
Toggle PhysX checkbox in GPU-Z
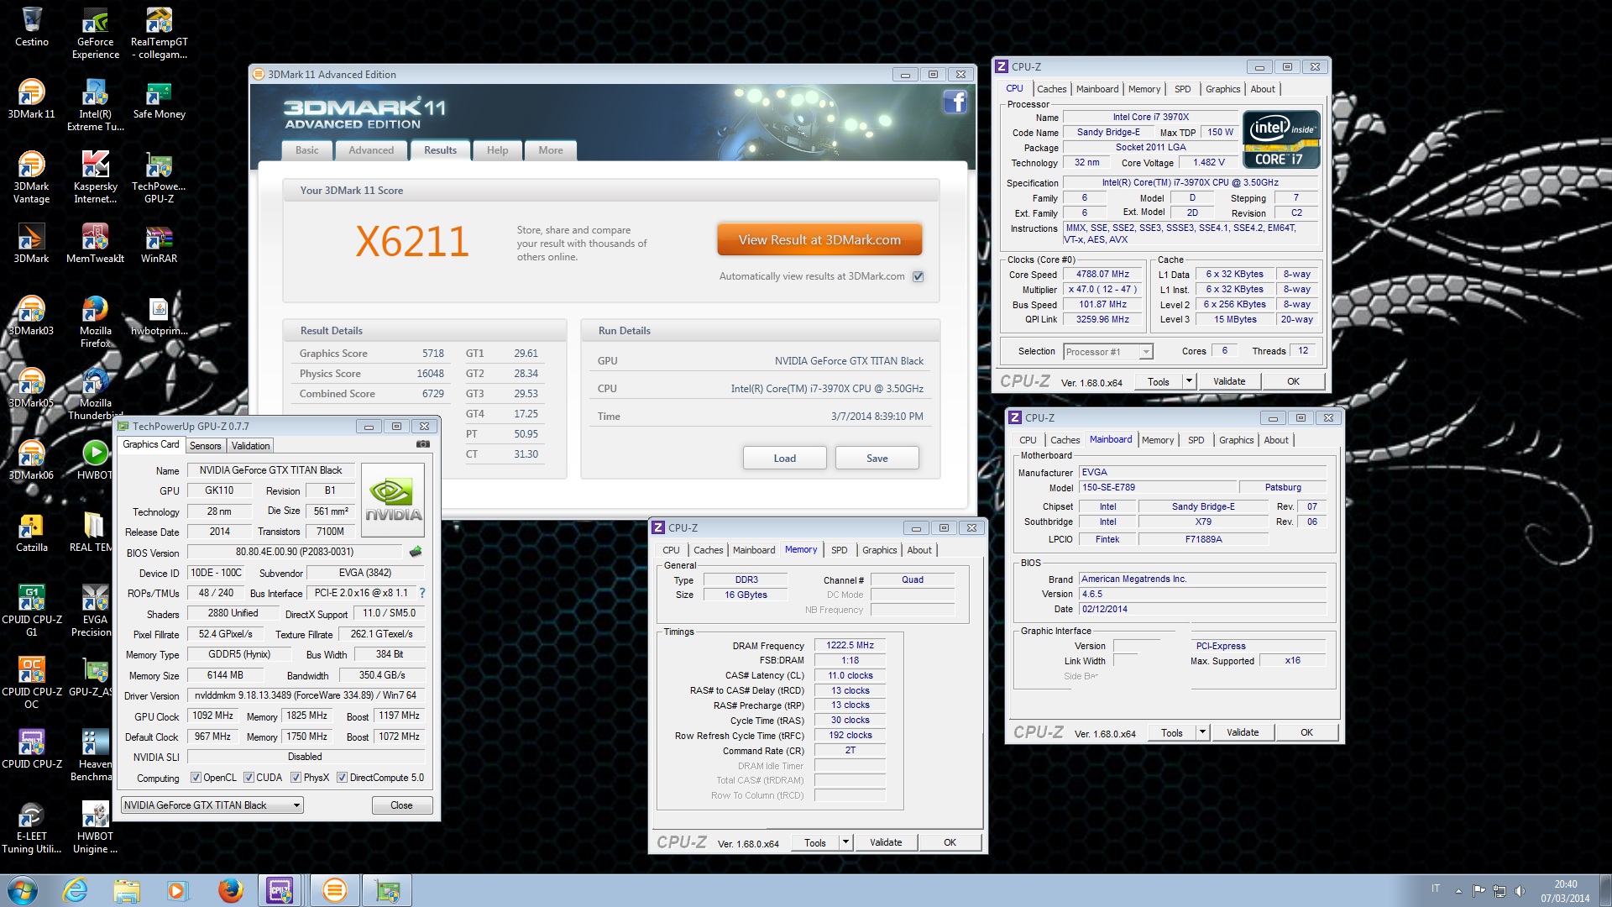pos(296,778)
